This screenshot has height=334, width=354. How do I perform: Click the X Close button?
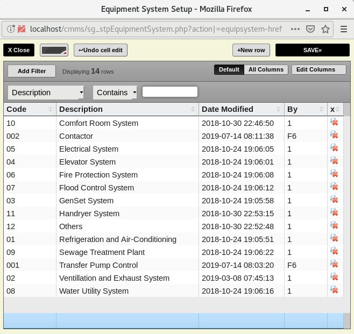click(19, 50)
